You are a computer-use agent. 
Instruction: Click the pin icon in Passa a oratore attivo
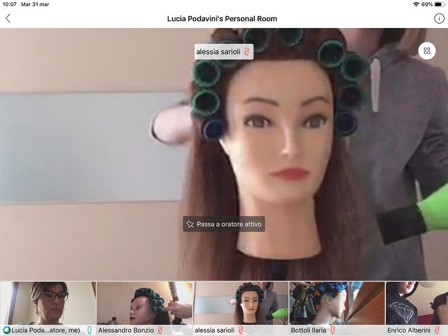point(190,224)
